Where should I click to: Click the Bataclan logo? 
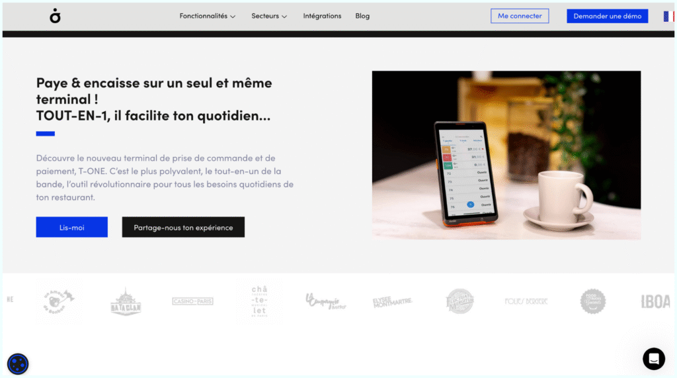click(126, 301)
